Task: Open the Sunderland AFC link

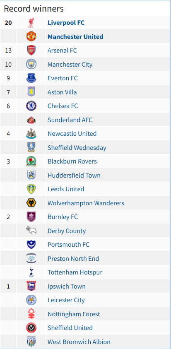Action: coord(70,120)
